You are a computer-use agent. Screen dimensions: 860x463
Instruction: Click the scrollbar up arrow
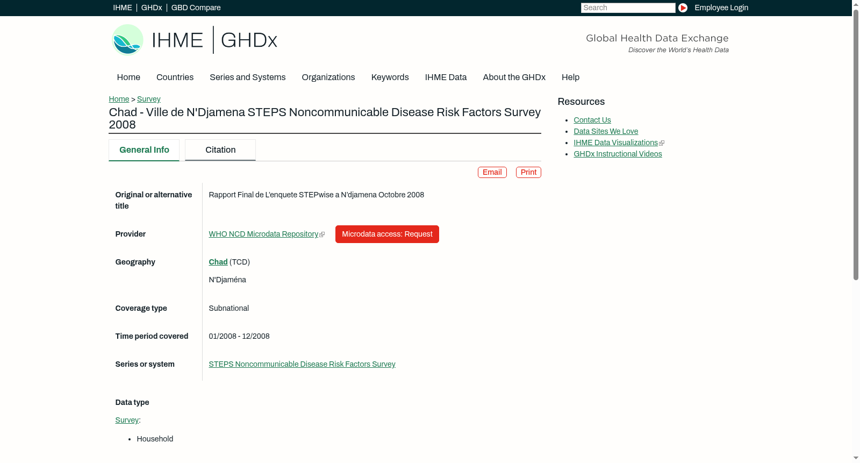pyautogui.click(x=856, y=4)
